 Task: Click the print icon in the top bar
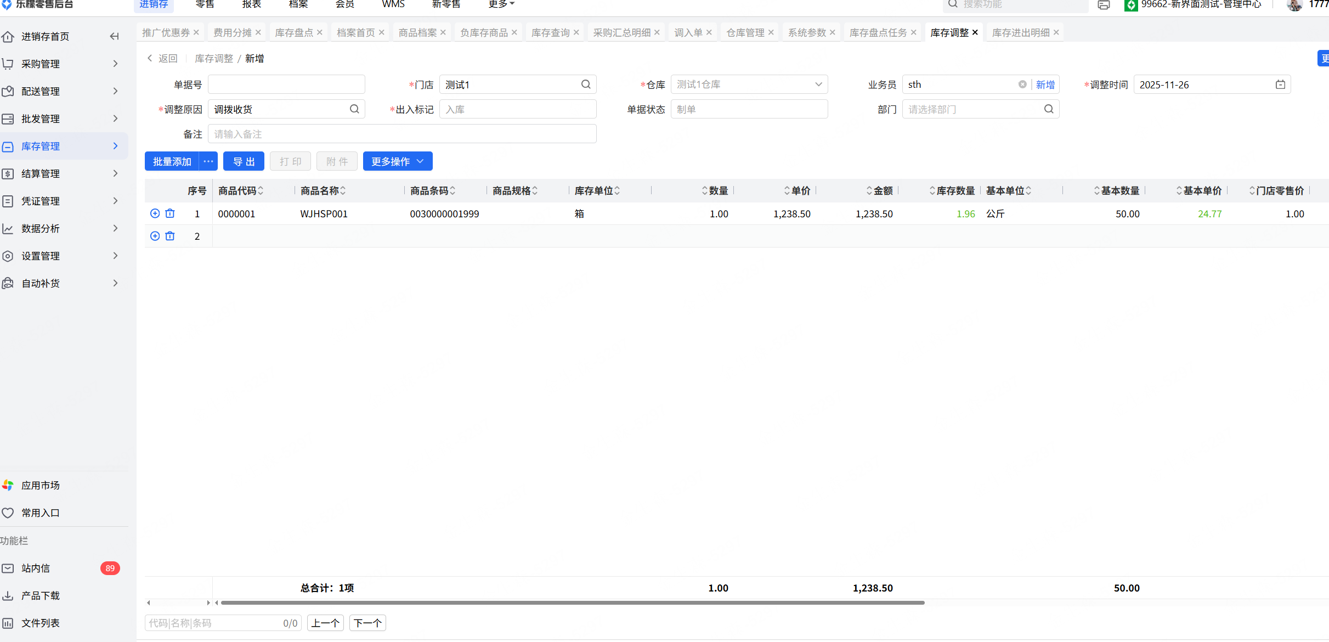[x=1104, y=5]
